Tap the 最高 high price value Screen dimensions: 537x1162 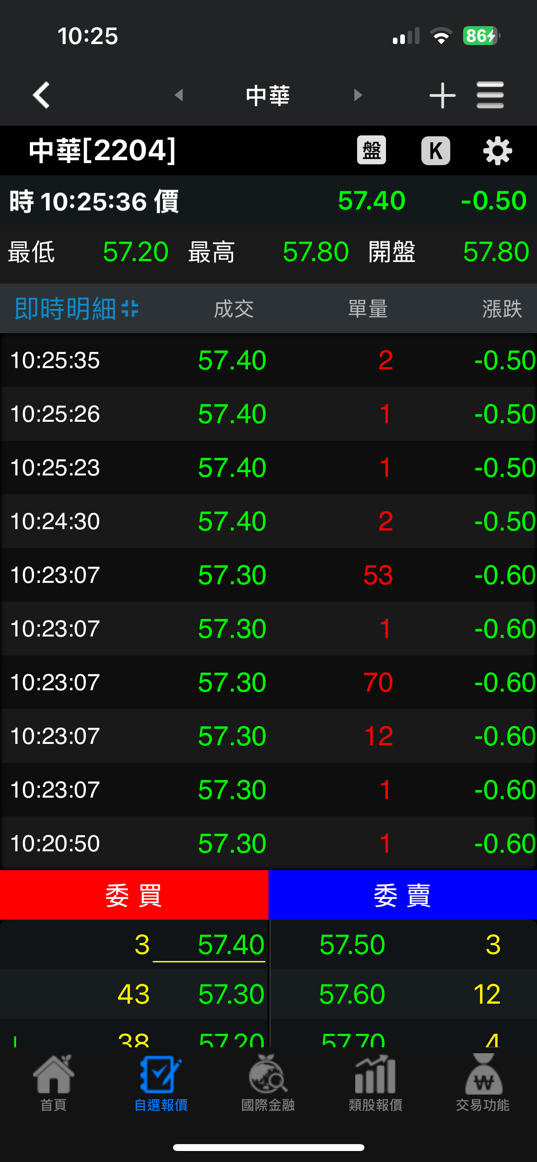tap(316, 252)
